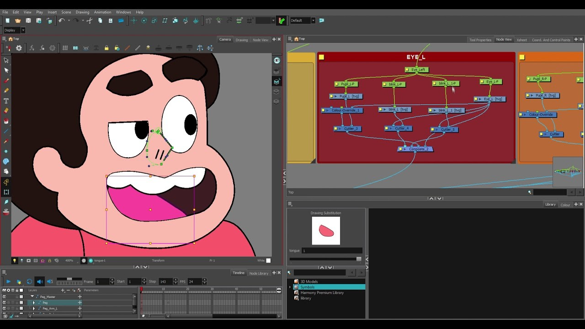Open the Undo history dropdown arrow
The height and width of the screenshot is (329, 585).
[69, 21]
